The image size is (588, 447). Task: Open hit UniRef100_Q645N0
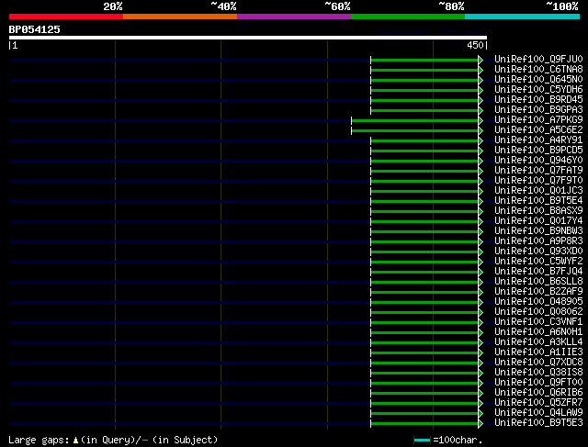pyautogui.click(x=538, y=80)
